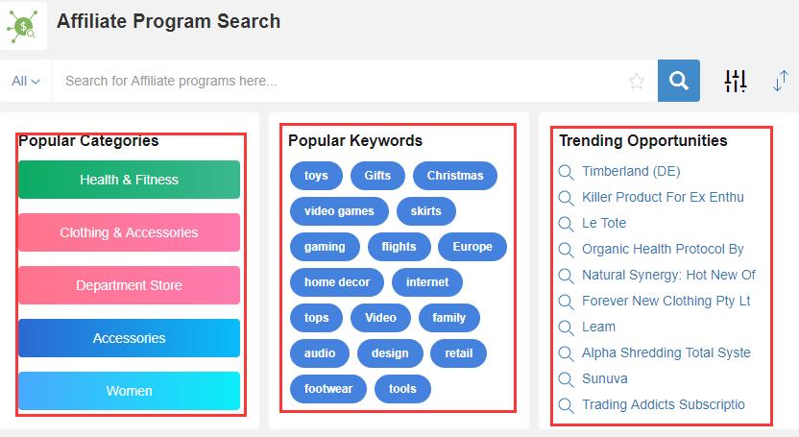
Task: Click the 'Christmas' keyword tag
Action: click(x=455, y=176)
